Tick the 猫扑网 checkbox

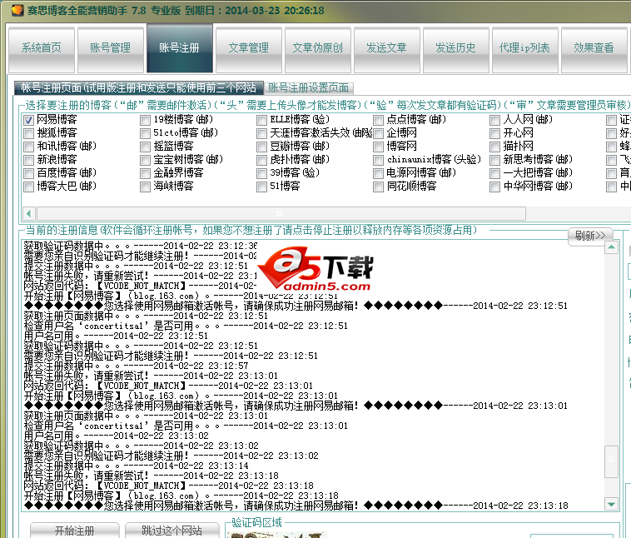494,147
